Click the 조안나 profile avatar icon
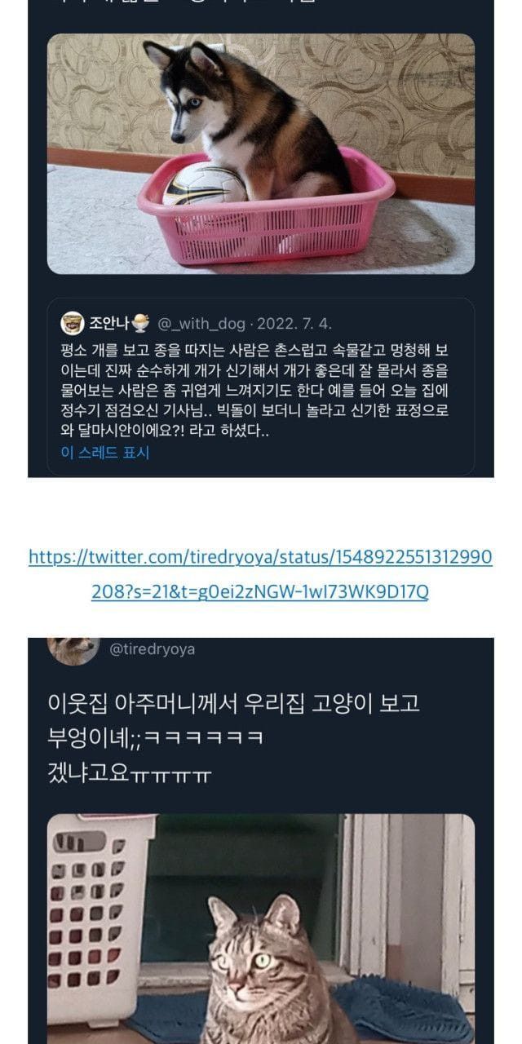Viewport: 522px width, 1044px height. click(x=73, y=324)
